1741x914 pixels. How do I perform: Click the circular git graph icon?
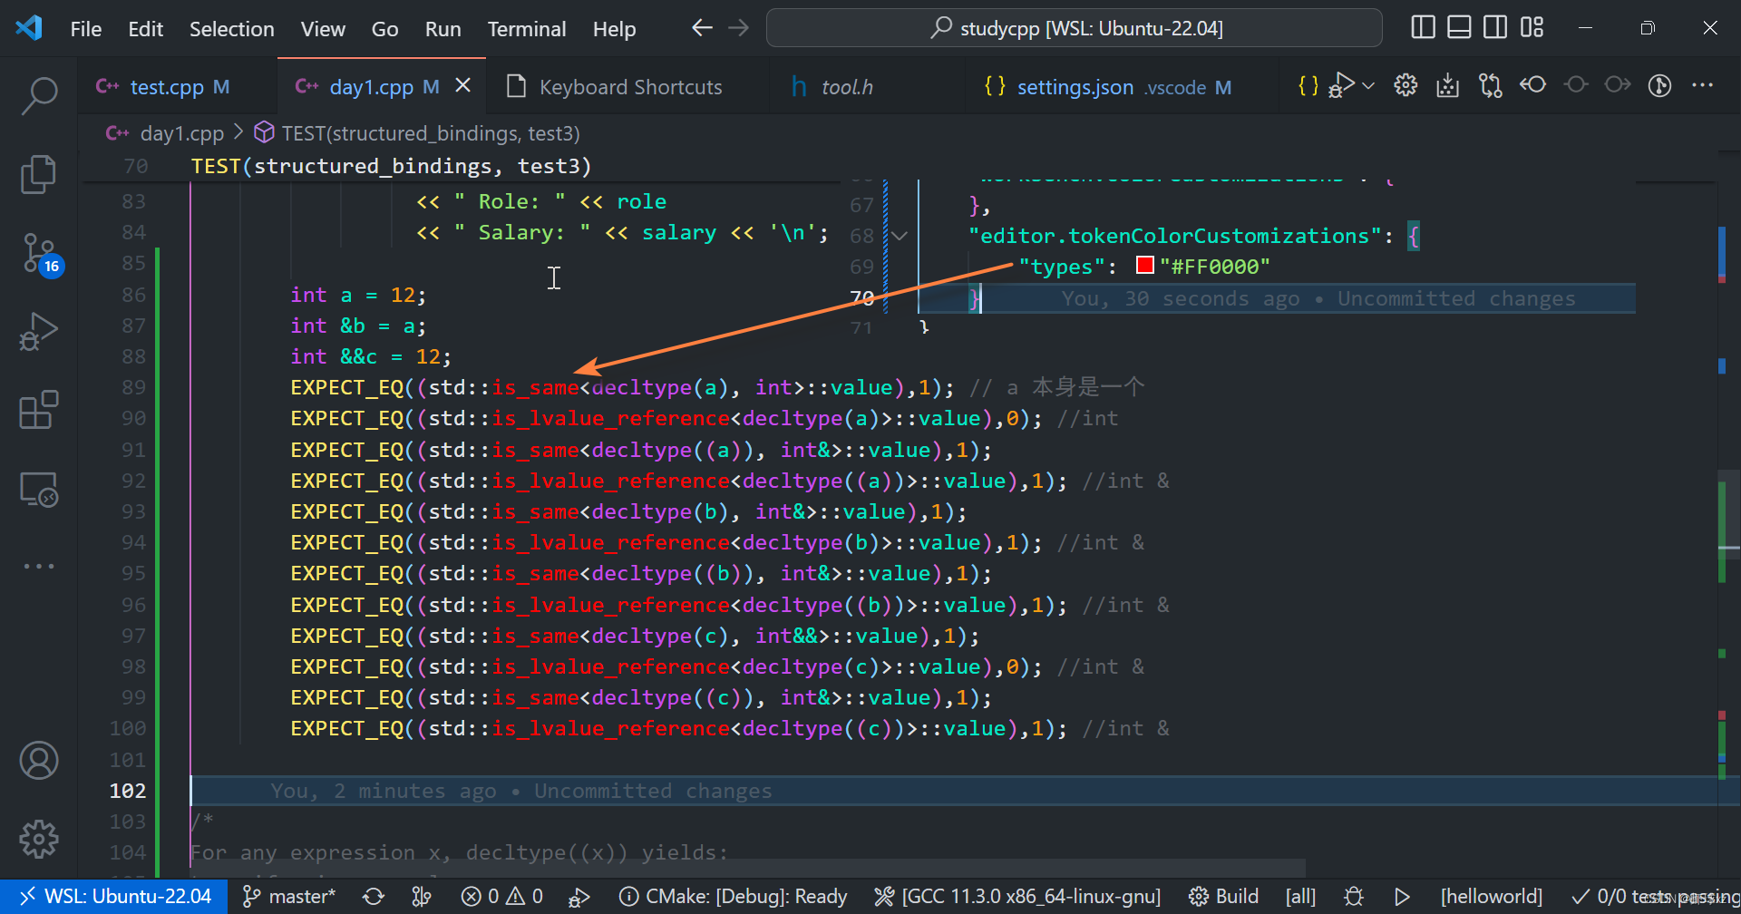[x=1660, y=85]
